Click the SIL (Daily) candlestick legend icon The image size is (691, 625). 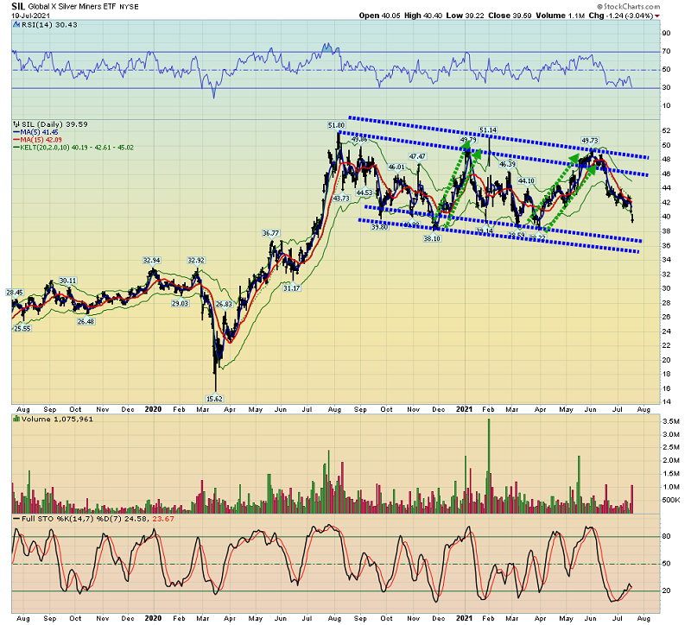coord(16,124)
